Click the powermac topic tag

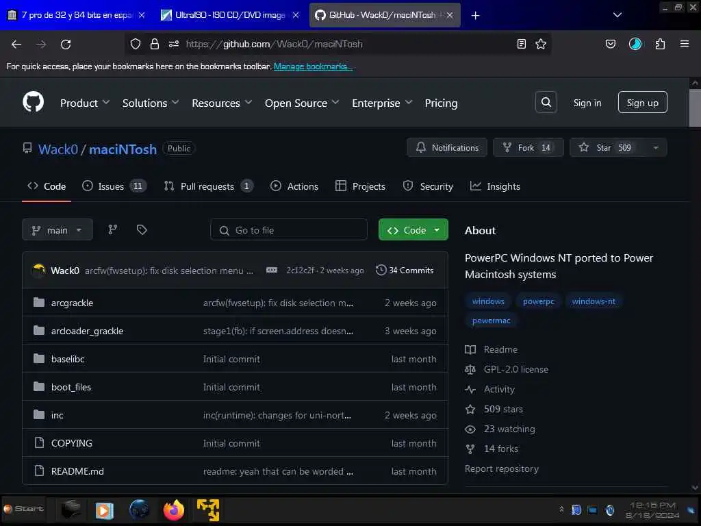(491, 321)
